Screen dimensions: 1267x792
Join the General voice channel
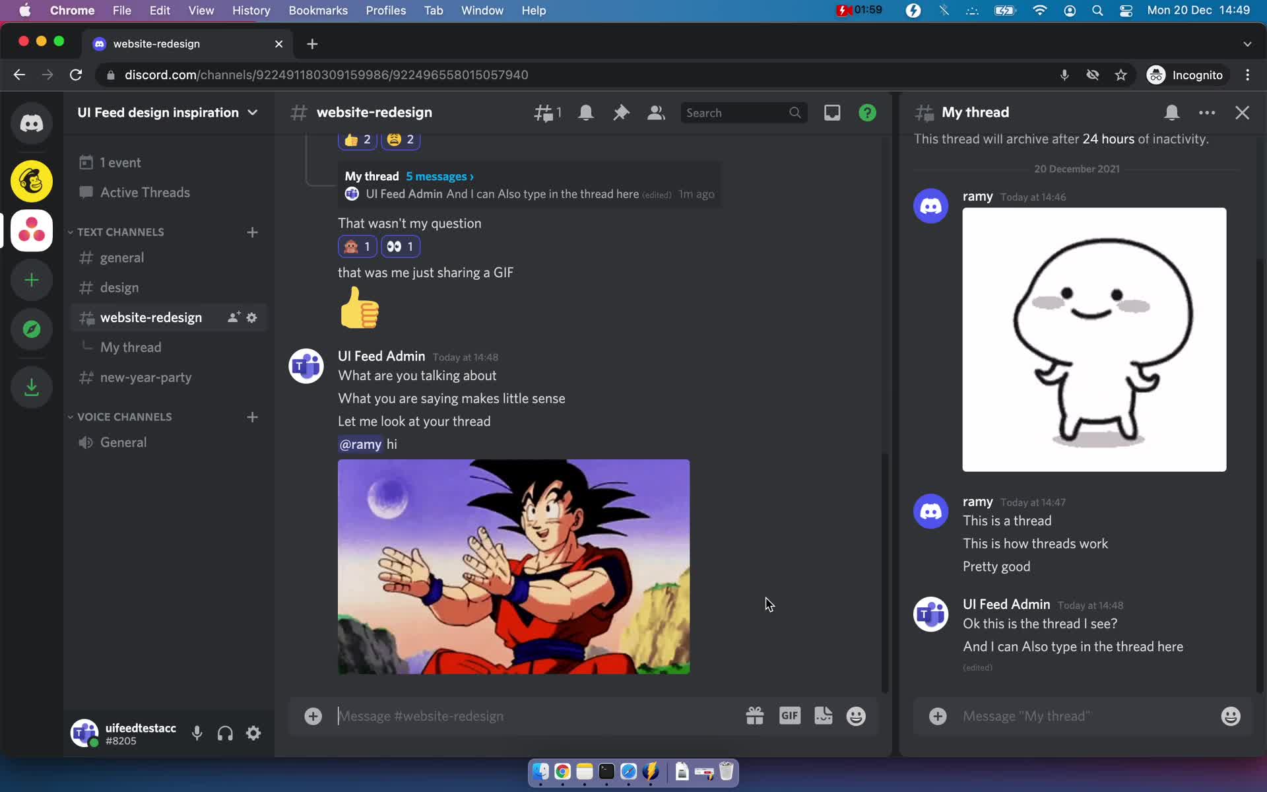point(168,443)
